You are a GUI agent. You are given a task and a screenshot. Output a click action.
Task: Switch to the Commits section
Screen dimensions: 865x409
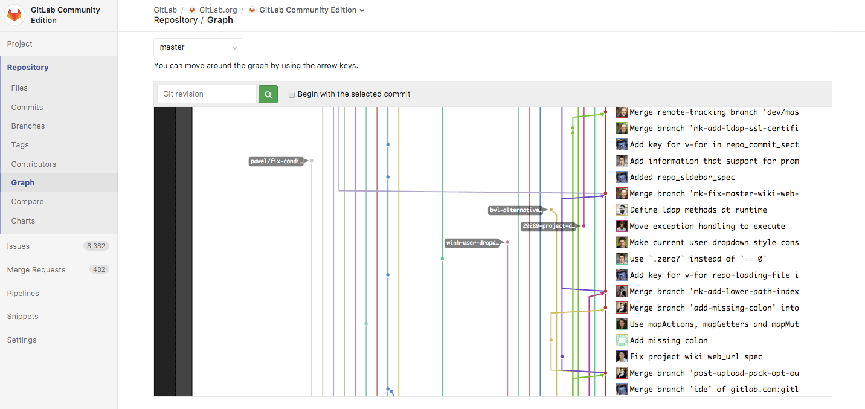27,107
